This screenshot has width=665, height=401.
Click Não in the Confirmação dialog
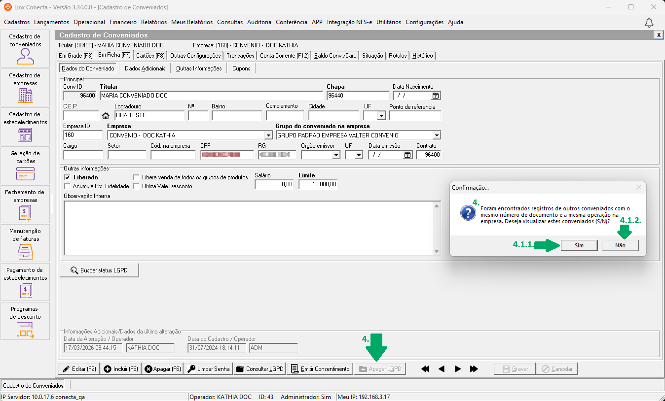[620, 245]
